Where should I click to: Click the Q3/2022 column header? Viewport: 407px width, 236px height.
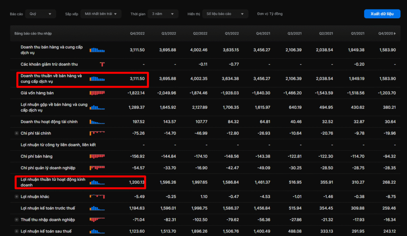pos(169,33)
